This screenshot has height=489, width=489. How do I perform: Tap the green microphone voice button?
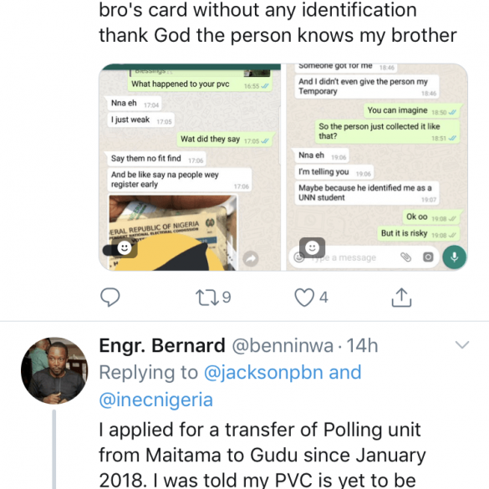[455, 257]
